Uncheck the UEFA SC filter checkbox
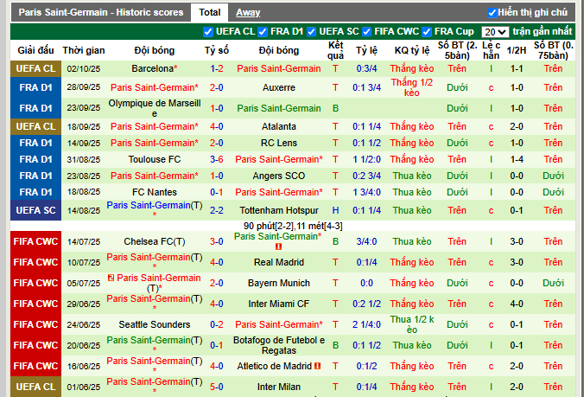Image resolution: width=584 pixels, height=397 pixels. (x=311, y=32)
